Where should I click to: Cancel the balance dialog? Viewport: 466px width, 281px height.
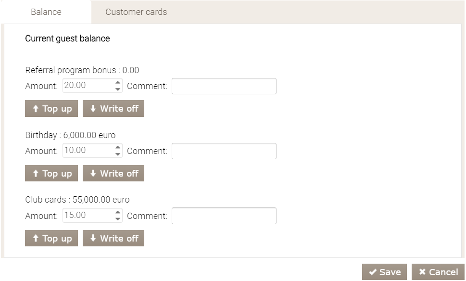point(438,272)
